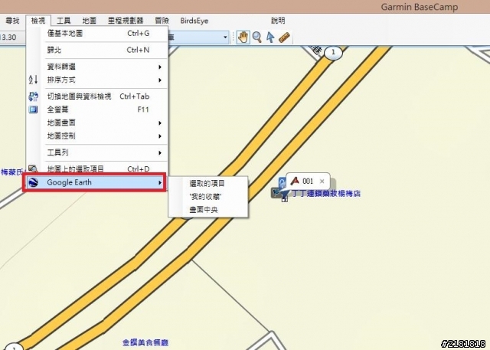
Task: Open the 地圖 menu
Action: tap(90, 21)
